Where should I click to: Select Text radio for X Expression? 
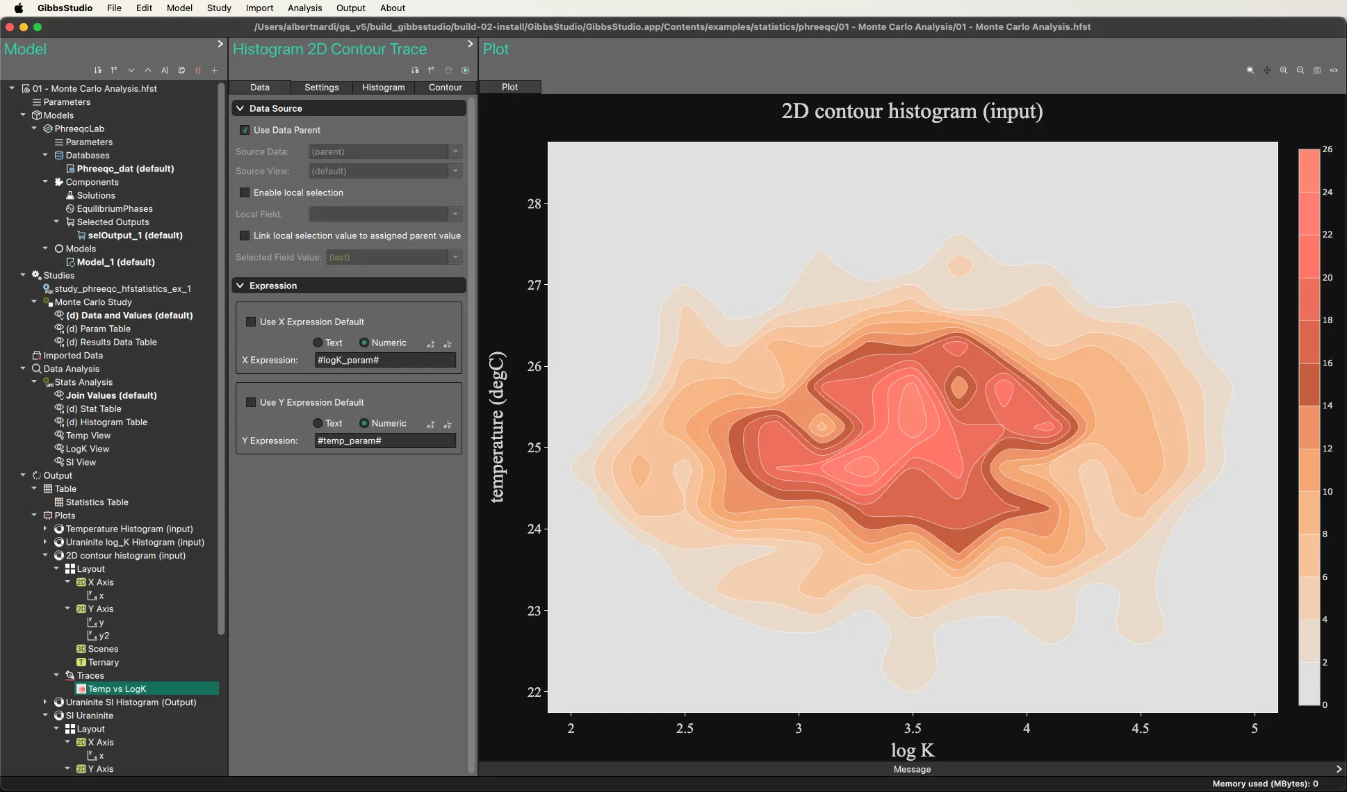tap(318, 343)
